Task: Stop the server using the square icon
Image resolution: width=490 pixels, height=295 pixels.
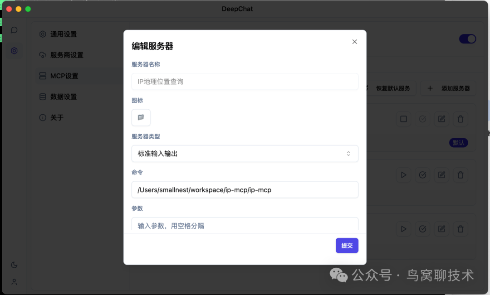Action: click(x=403, y=119)
